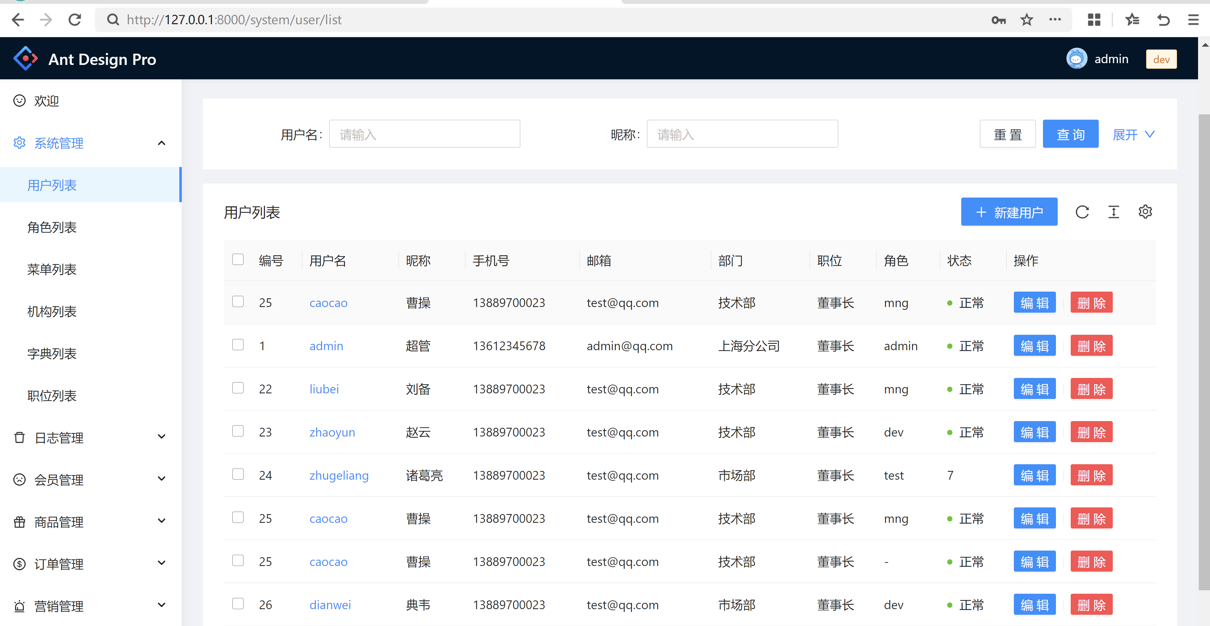Select 用户列表 in the sidebar
The width and height of the screenshot is (1210, 626).
(x=91, y=185)
